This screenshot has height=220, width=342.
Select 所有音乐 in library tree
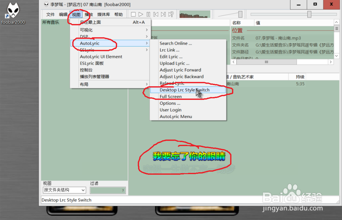pos(51,22)
